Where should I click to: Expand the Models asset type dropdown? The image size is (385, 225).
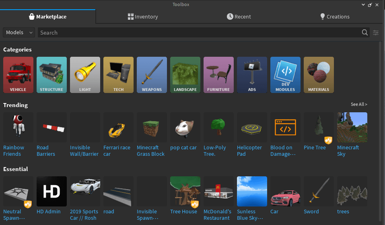pyautogui.click(x=19, y=33)
